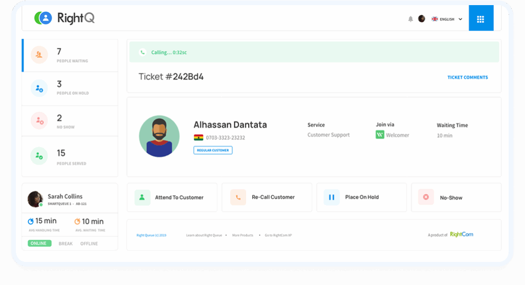The width and height of the screenshot is (525, 285).
Task: Click the language chevron arrow
Action: (x=460, y=19)
